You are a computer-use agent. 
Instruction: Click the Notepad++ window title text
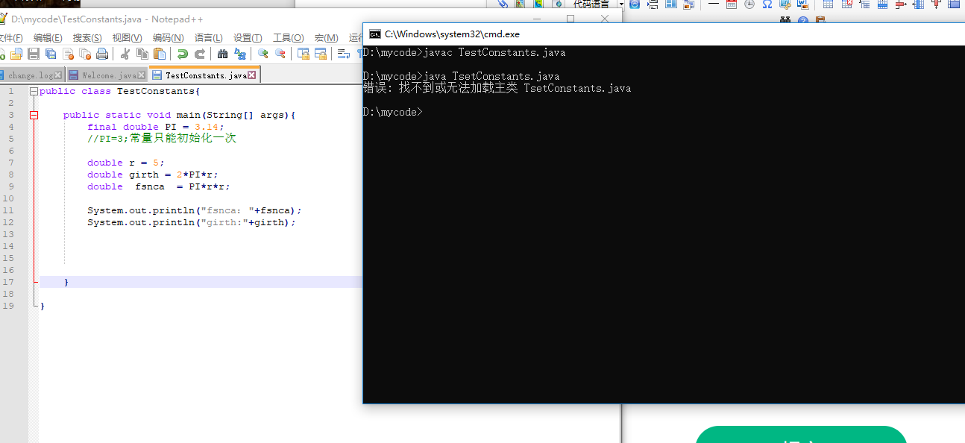click(107, 19)
